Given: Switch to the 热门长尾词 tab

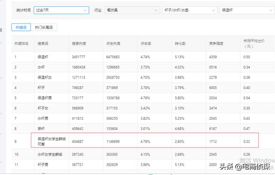Looking at the screenshot, I should pos(45,27).
